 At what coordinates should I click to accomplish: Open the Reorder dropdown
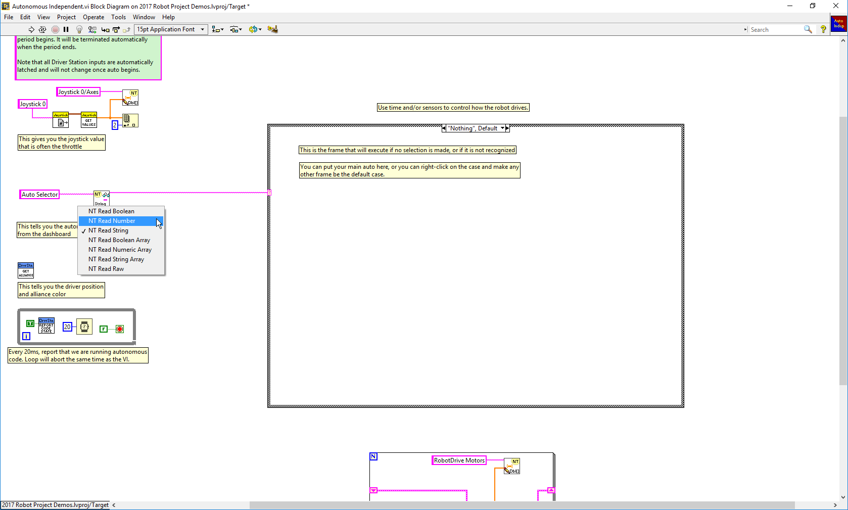255,29
